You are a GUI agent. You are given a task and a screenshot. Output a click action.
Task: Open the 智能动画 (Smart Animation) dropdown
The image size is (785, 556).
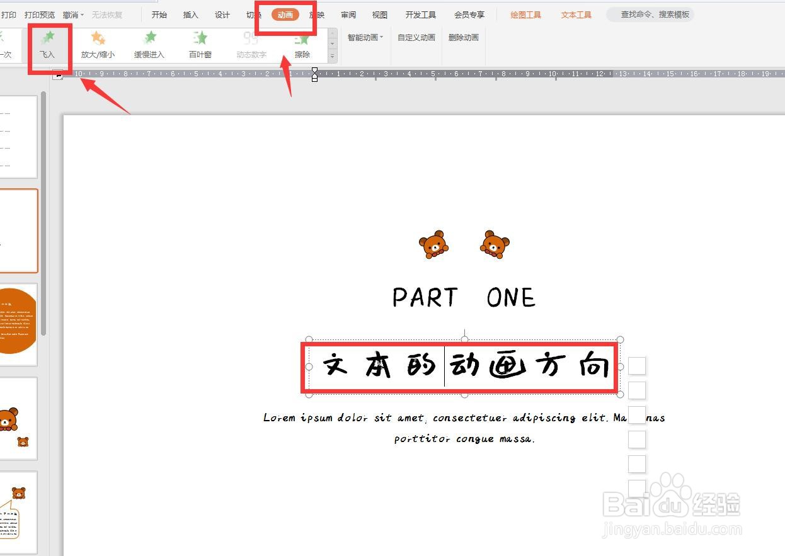(x=364, y=37)
